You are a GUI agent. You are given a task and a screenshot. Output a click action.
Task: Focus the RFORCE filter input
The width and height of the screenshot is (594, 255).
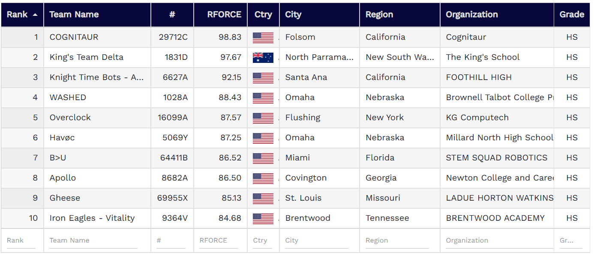coord(218,240)
